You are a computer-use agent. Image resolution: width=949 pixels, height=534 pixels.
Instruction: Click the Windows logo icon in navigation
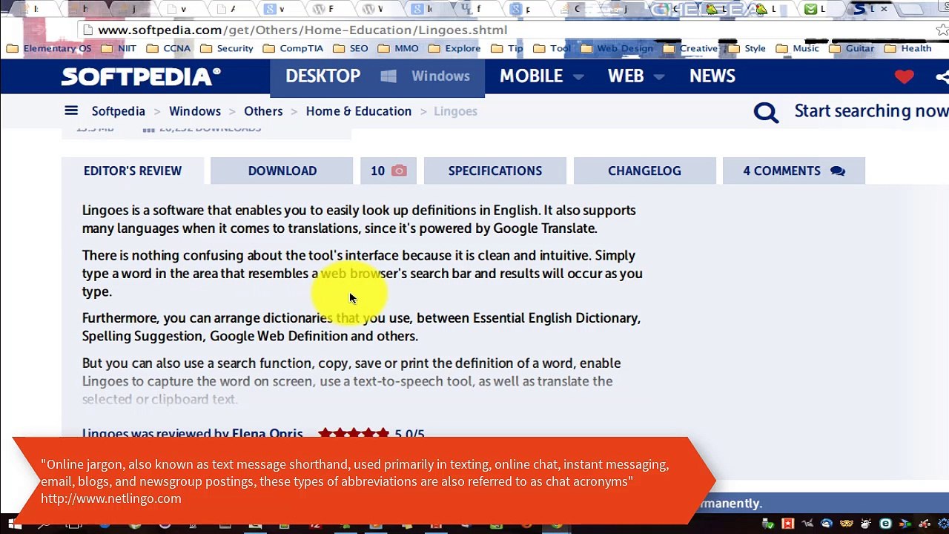(x=388, y=76)
